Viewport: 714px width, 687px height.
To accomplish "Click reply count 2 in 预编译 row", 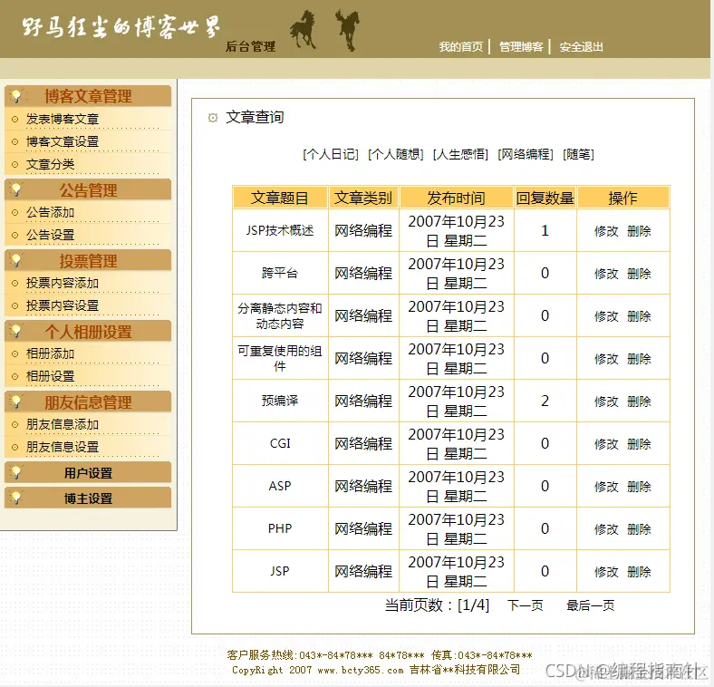I will pyautogui.click(x=545, y=401).
